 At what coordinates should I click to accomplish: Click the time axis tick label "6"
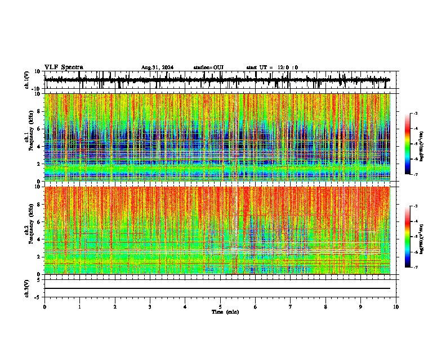click(x=256, y=307)
